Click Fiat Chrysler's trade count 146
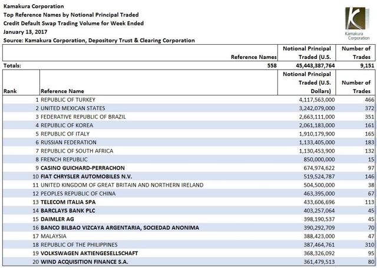Image resolution: width=377 pixels, height=268 pixels. [369, 177]
